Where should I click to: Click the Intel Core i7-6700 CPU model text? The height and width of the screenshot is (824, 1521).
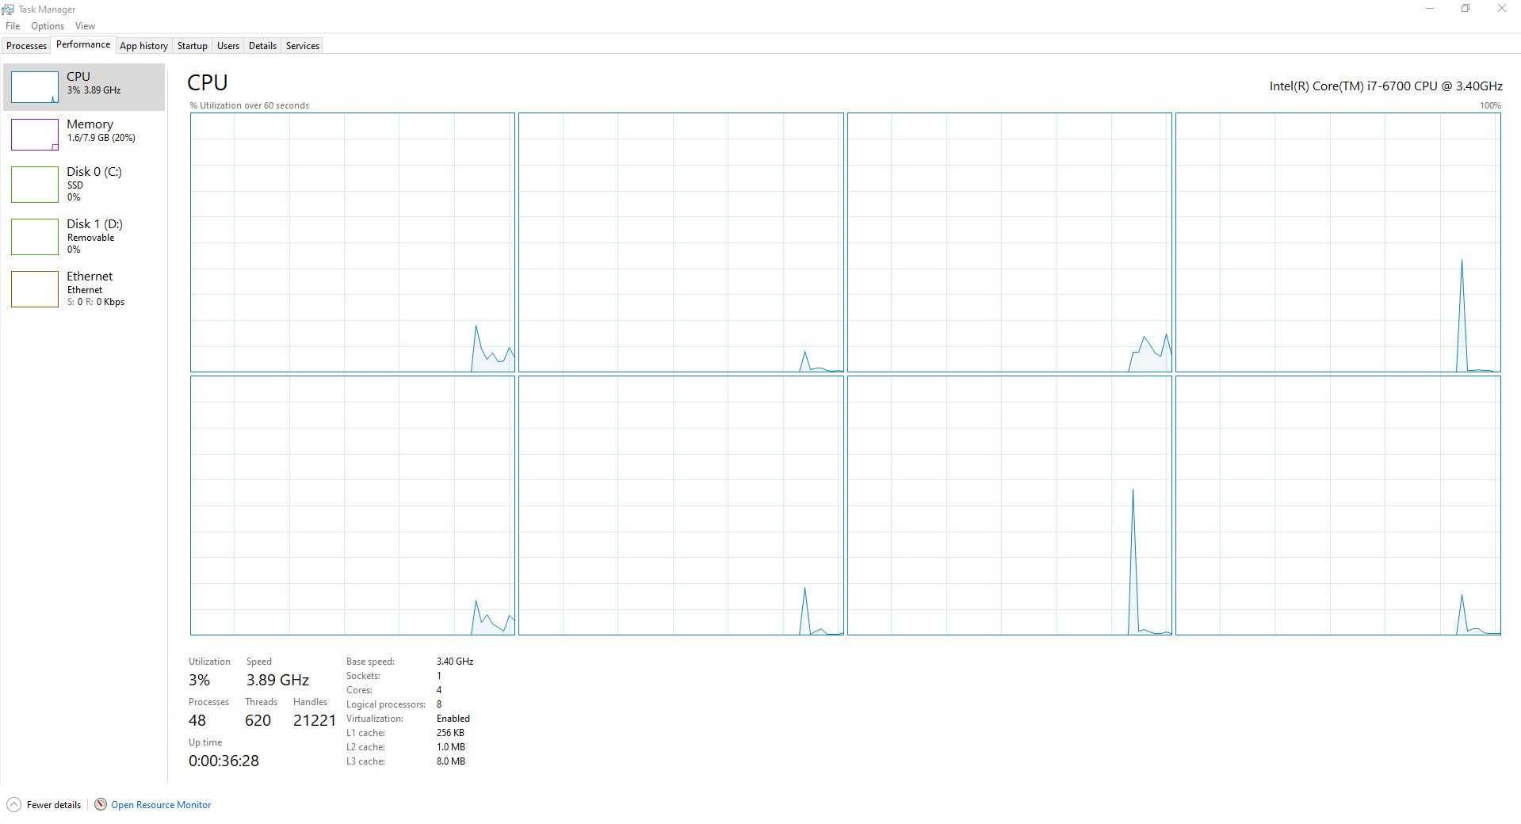tap(1386, 86)
